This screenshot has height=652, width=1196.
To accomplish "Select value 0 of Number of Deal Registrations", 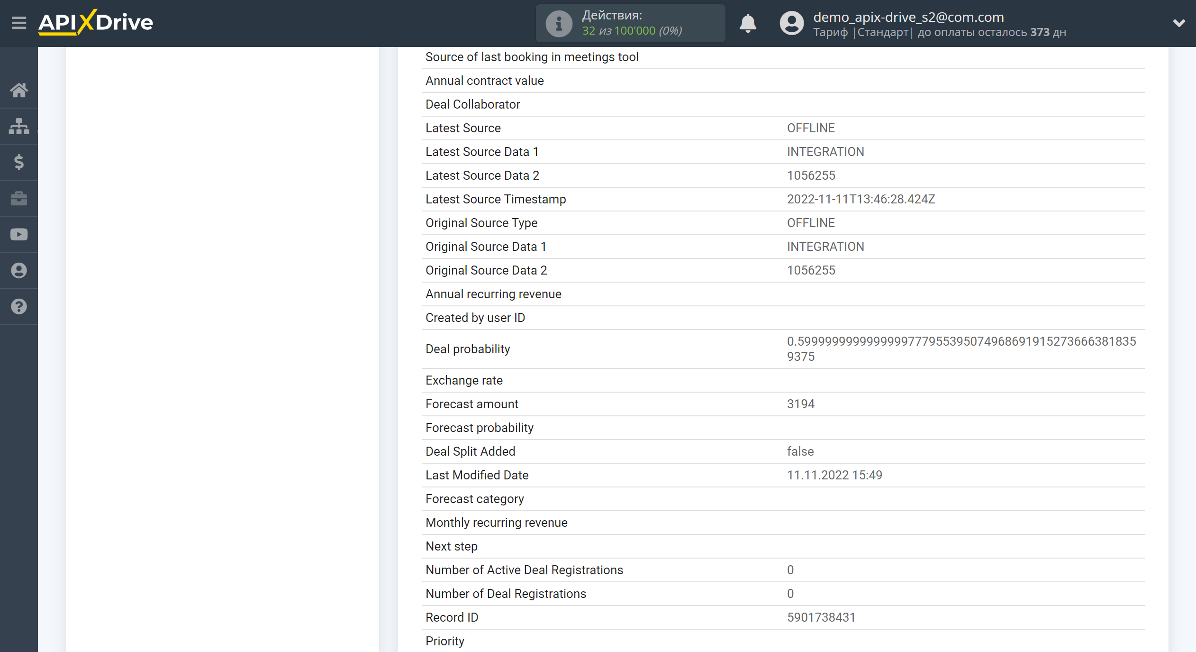I will coord(790,594).
